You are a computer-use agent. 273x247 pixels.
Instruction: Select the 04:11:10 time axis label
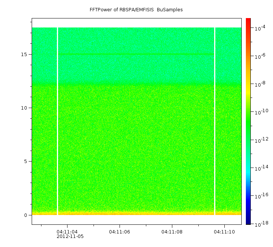click(225, 232)
